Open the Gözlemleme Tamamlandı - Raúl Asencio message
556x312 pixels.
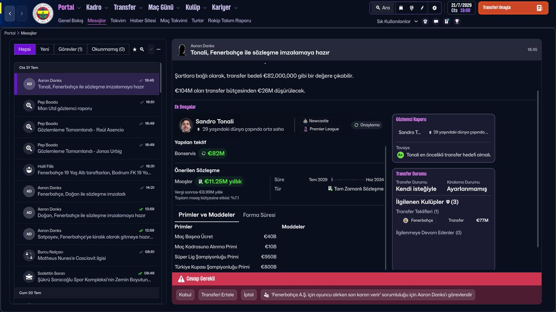coord(87,127)
